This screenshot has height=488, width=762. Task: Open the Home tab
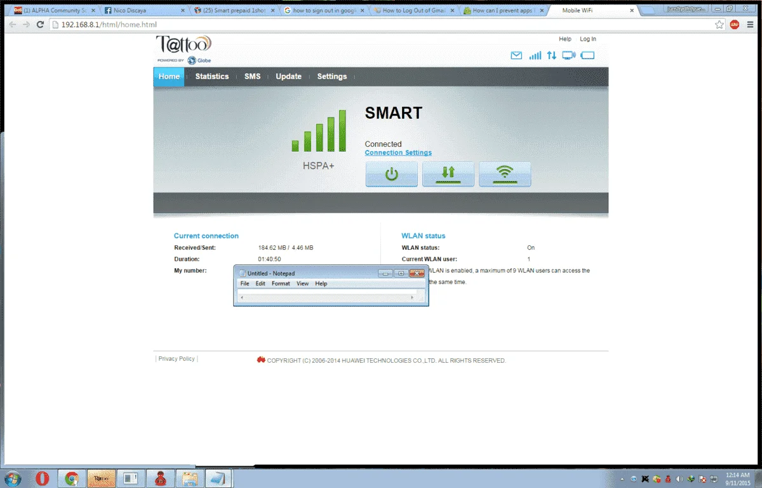click(169, 76)
